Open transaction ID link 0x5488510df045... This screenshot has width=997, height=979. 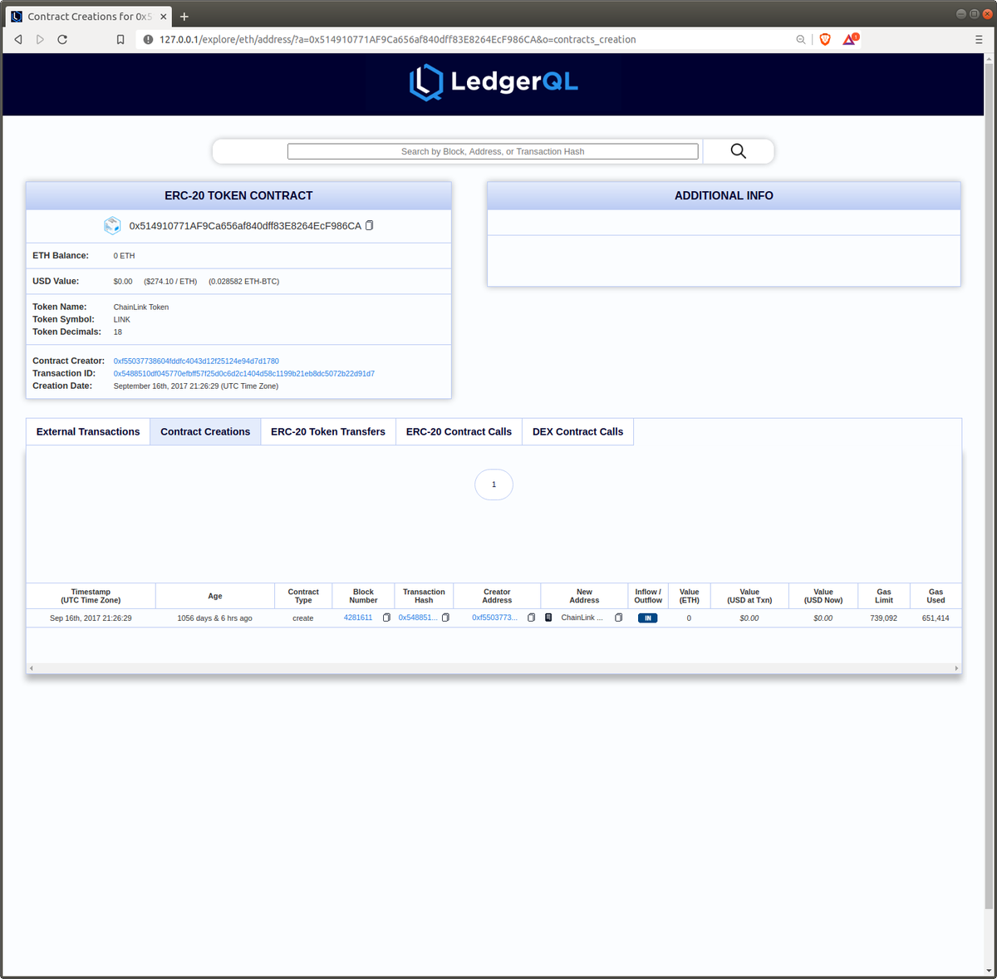[244, 373]
